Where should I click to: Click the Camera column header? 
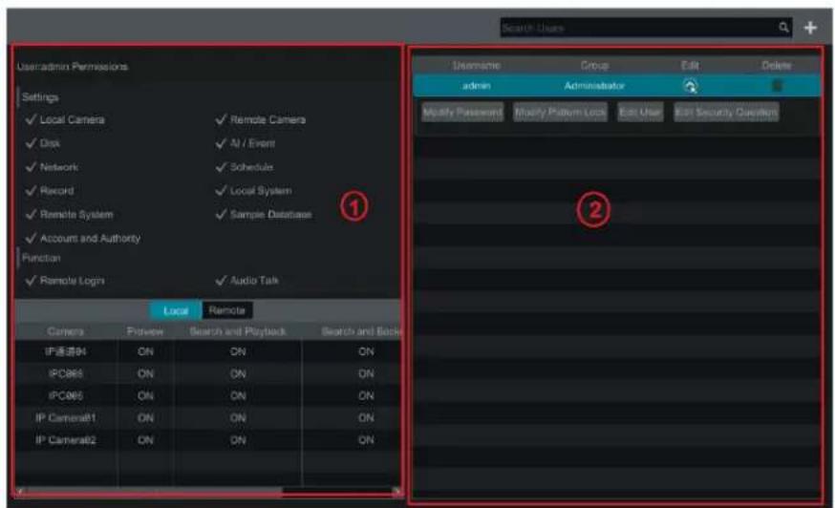pos(66,331)
